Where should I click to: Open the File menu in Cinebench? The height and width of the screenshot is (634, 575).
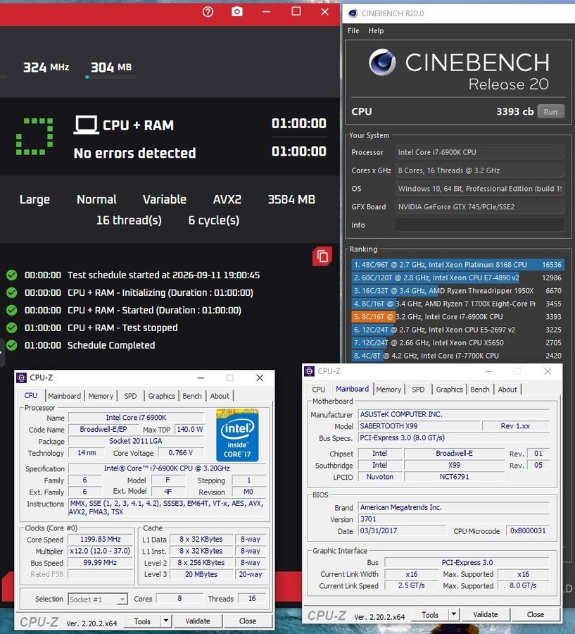coord(353,31)
